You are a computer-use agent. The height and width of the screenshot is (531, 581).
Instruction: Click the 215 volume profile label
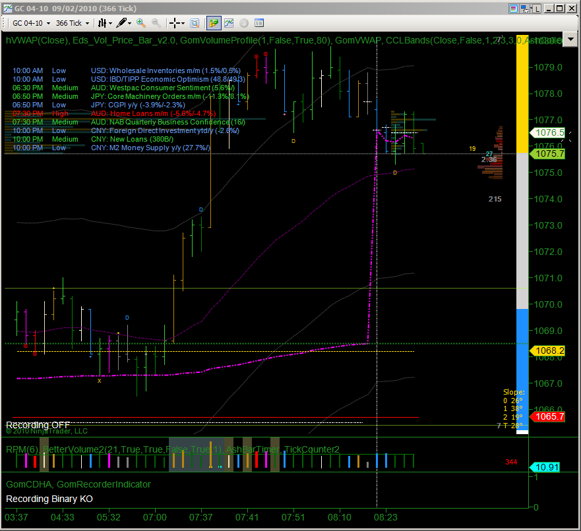point(495,199)
